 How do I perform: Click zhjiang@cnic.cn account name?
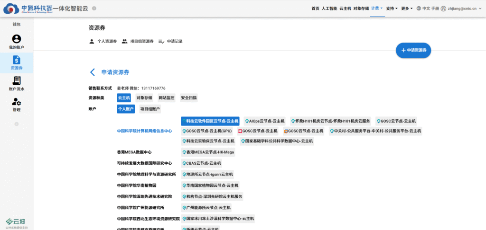pyautogui.click(x=462, y=9)
